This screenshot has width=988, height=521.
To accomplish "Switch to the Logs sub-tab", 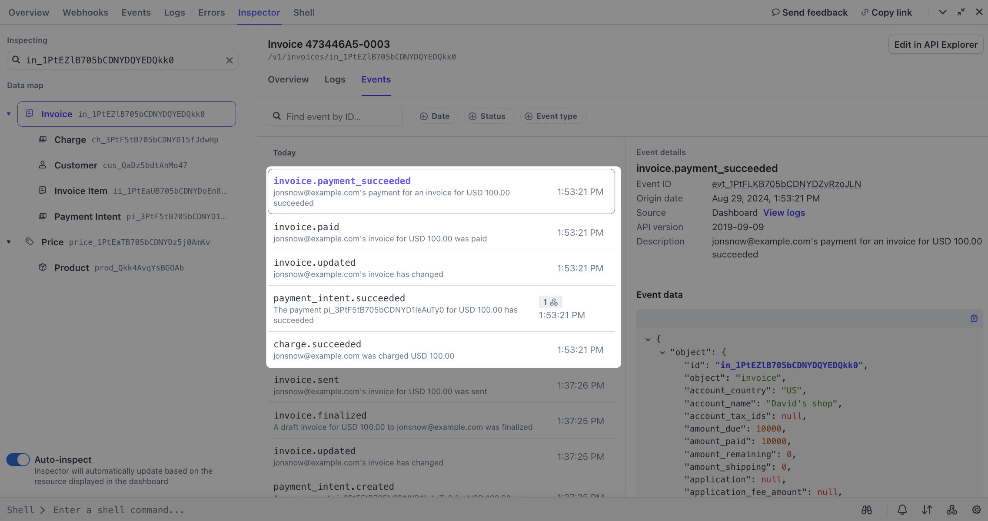I will (x=335, y=79).
